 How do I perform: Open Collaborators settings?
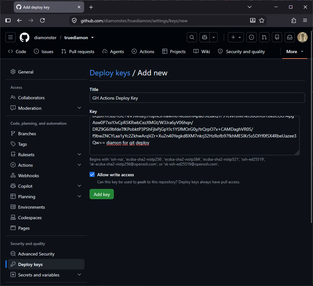(x=46, y=98)
